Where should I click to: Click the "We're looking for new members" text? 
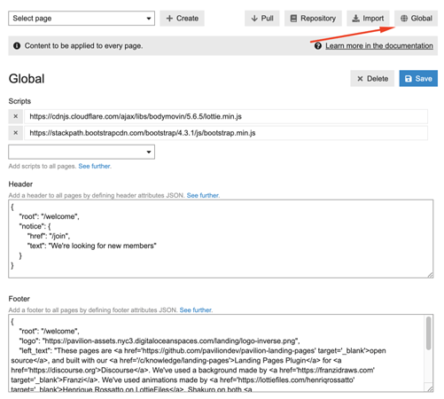pyautogui.click(x=103, y=246)
